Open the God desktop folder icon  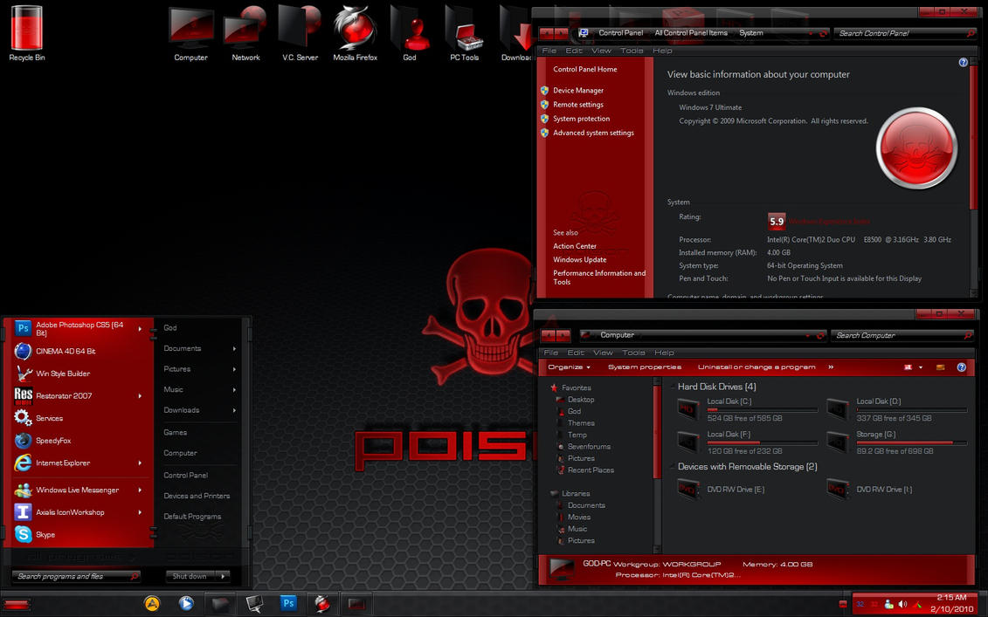tap(410, 33)
